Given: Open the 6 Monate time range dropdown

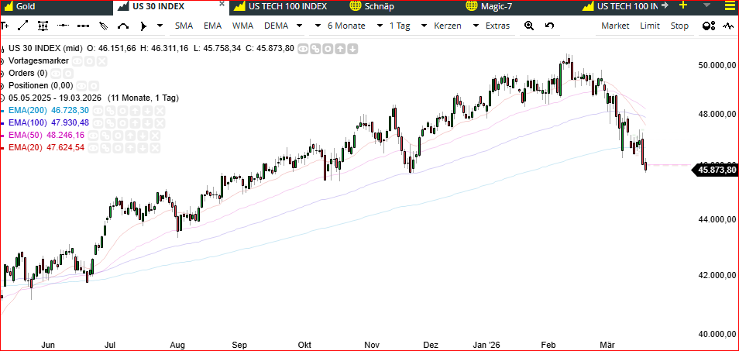Looking at the screenshot, I should (x=354, y=26).
